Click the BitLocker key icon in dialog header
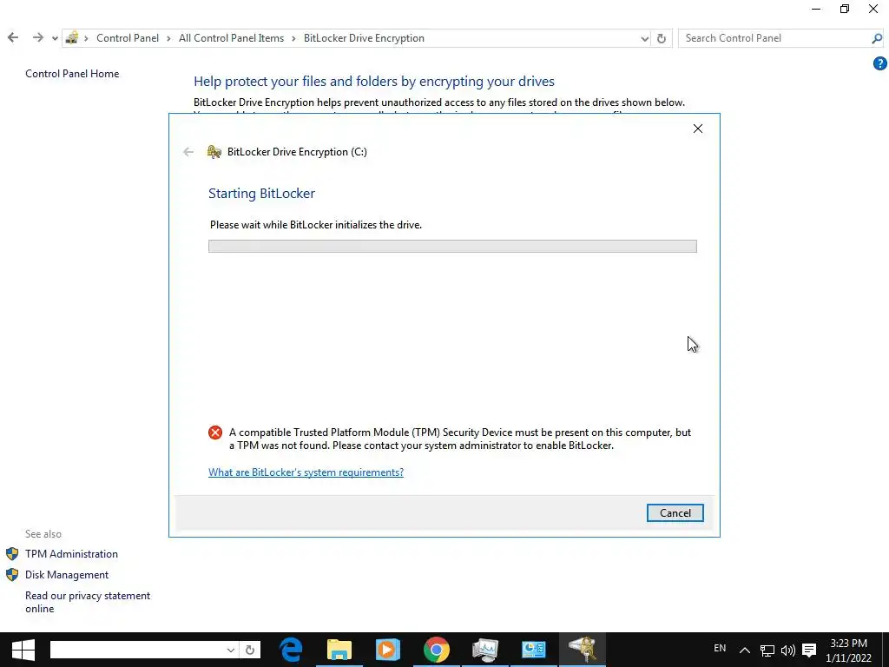This screenshot has width=889, height=667. point(214,152)
